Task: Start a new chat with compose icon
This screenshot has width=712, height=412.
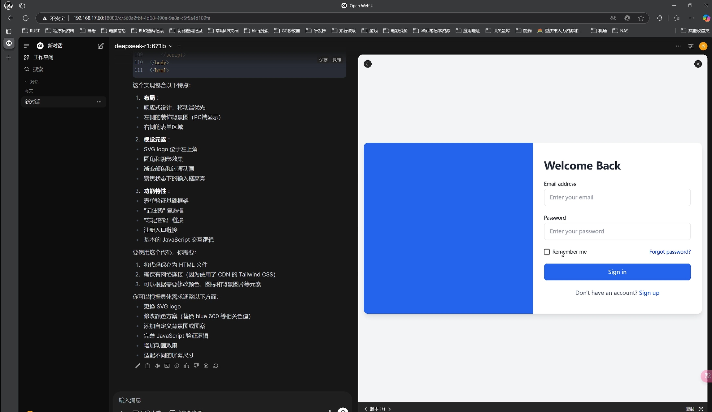Action: [x=101, y=46]
